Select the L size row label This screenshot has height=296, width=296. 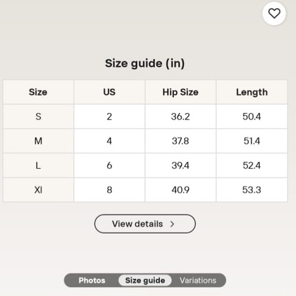[38, 165]
